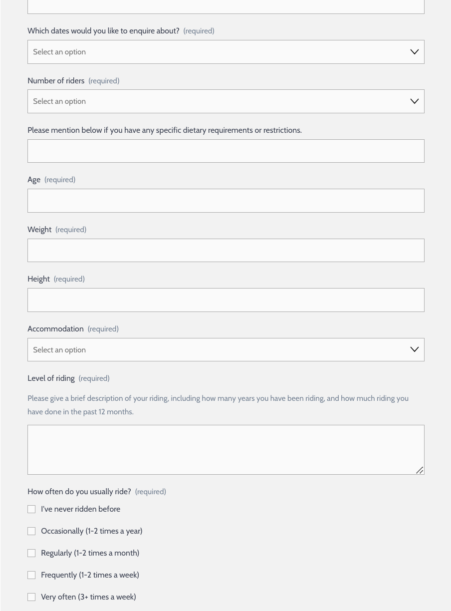Select Regularly (1-2 times a month) checkbox
The height and width of the screenshot is (611, 451).
[x=31, y=553]
